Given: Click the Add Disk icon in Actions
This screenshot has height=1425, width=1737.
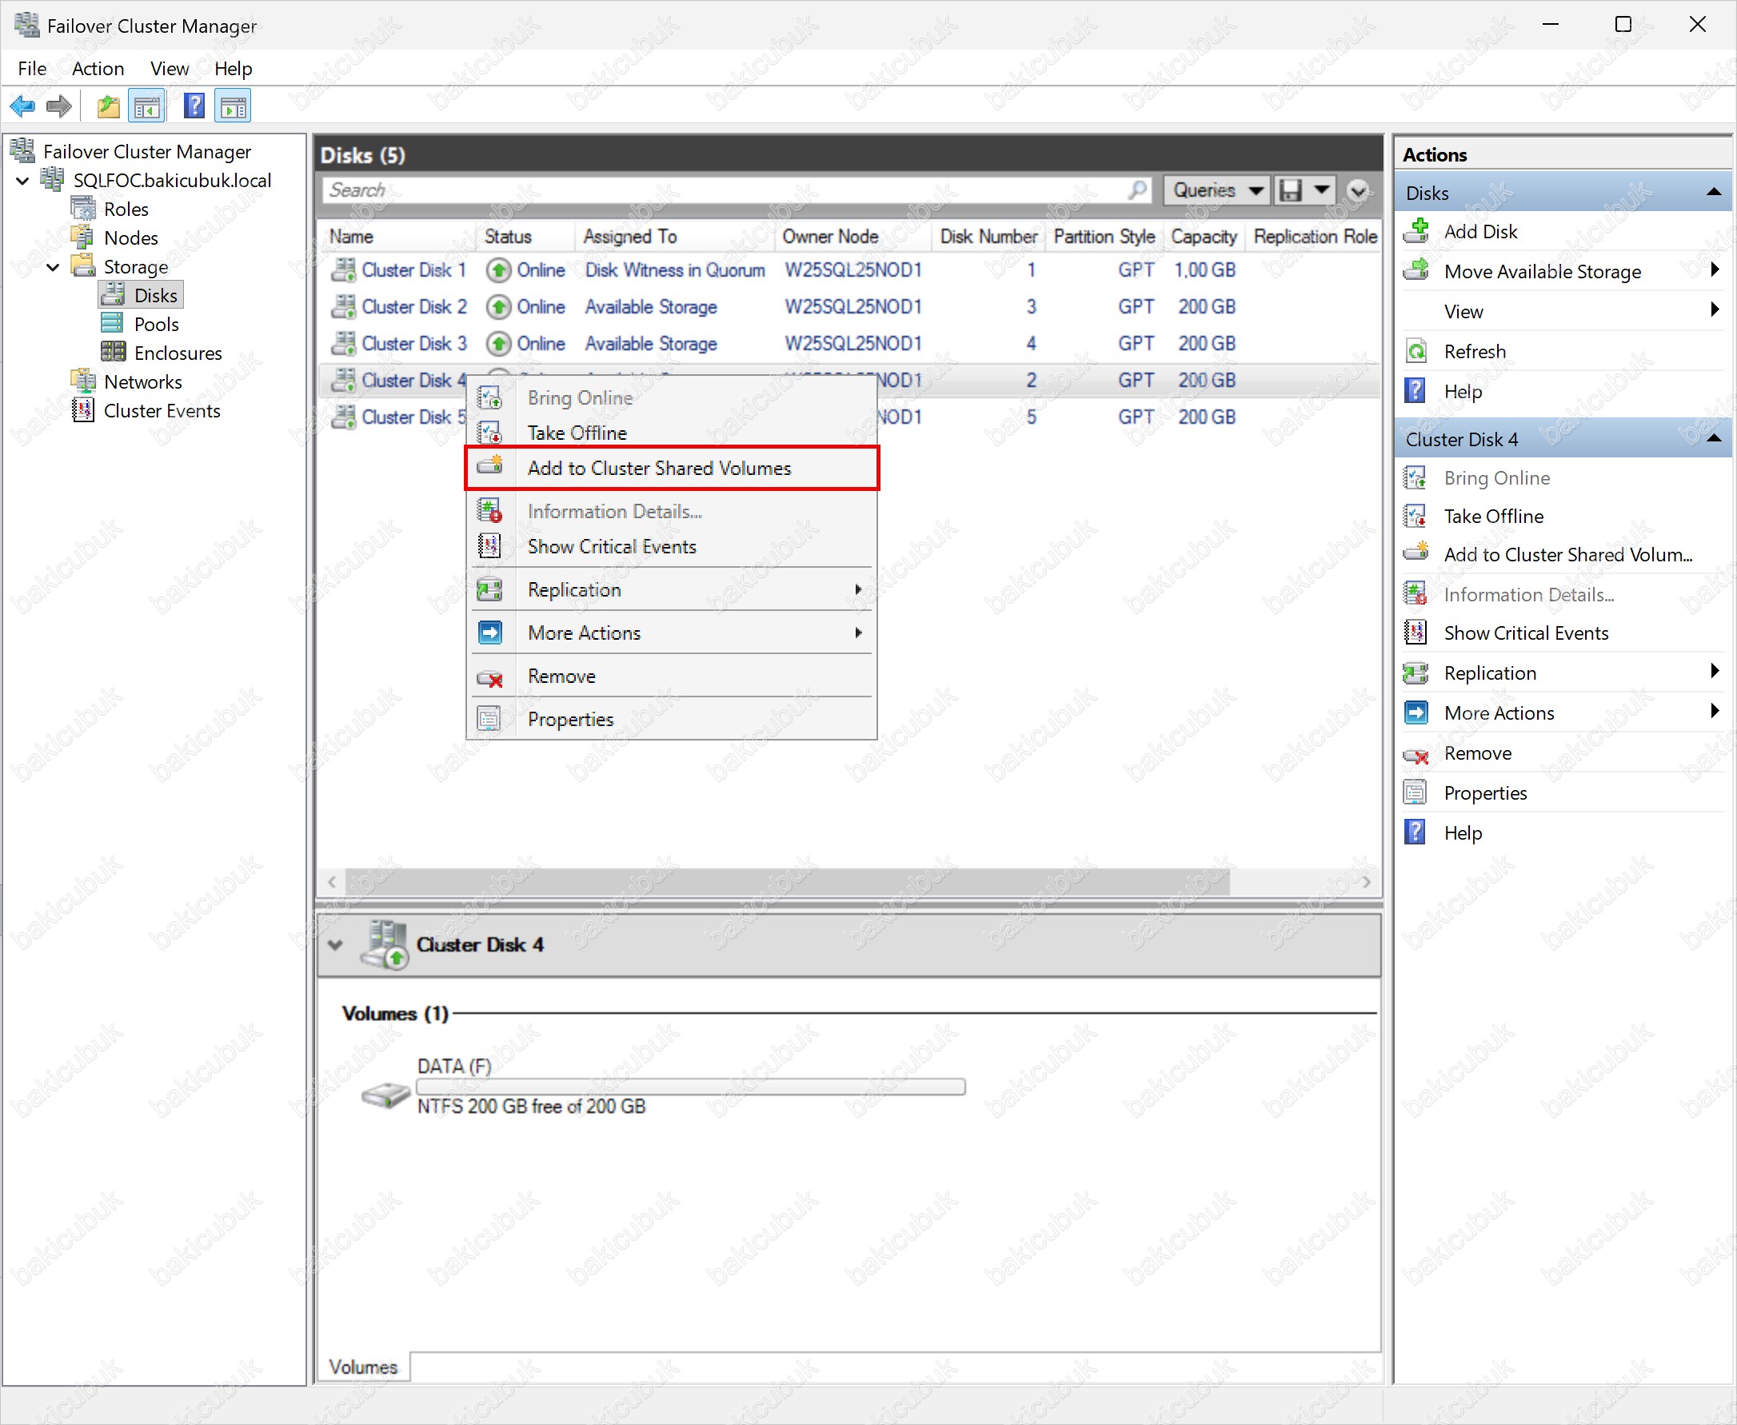Looking at the screenshot, I should click(x=1416, y=231).
